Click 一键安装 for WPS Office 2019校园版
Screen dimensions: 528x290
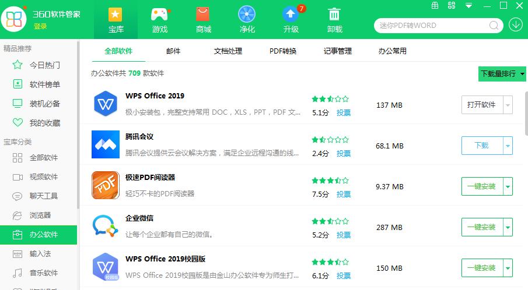[x=482, y=268]
